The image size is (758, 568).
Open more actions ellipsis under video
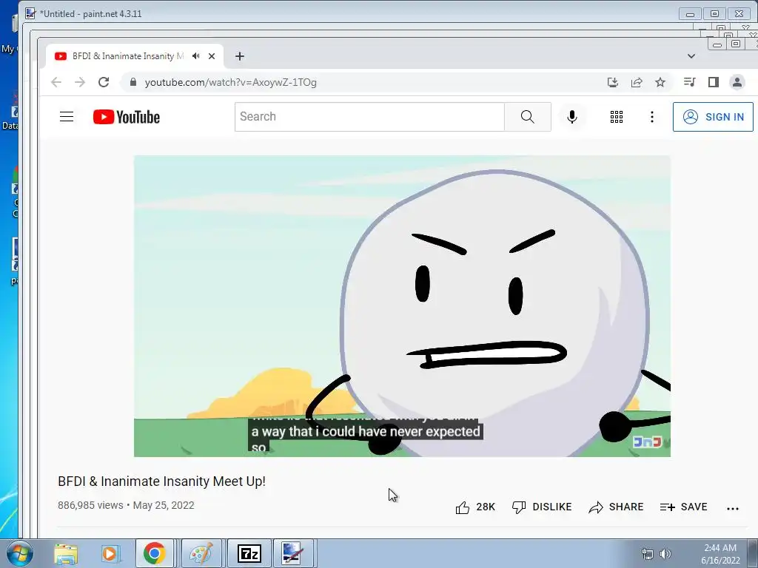click(x=733, y=508)
